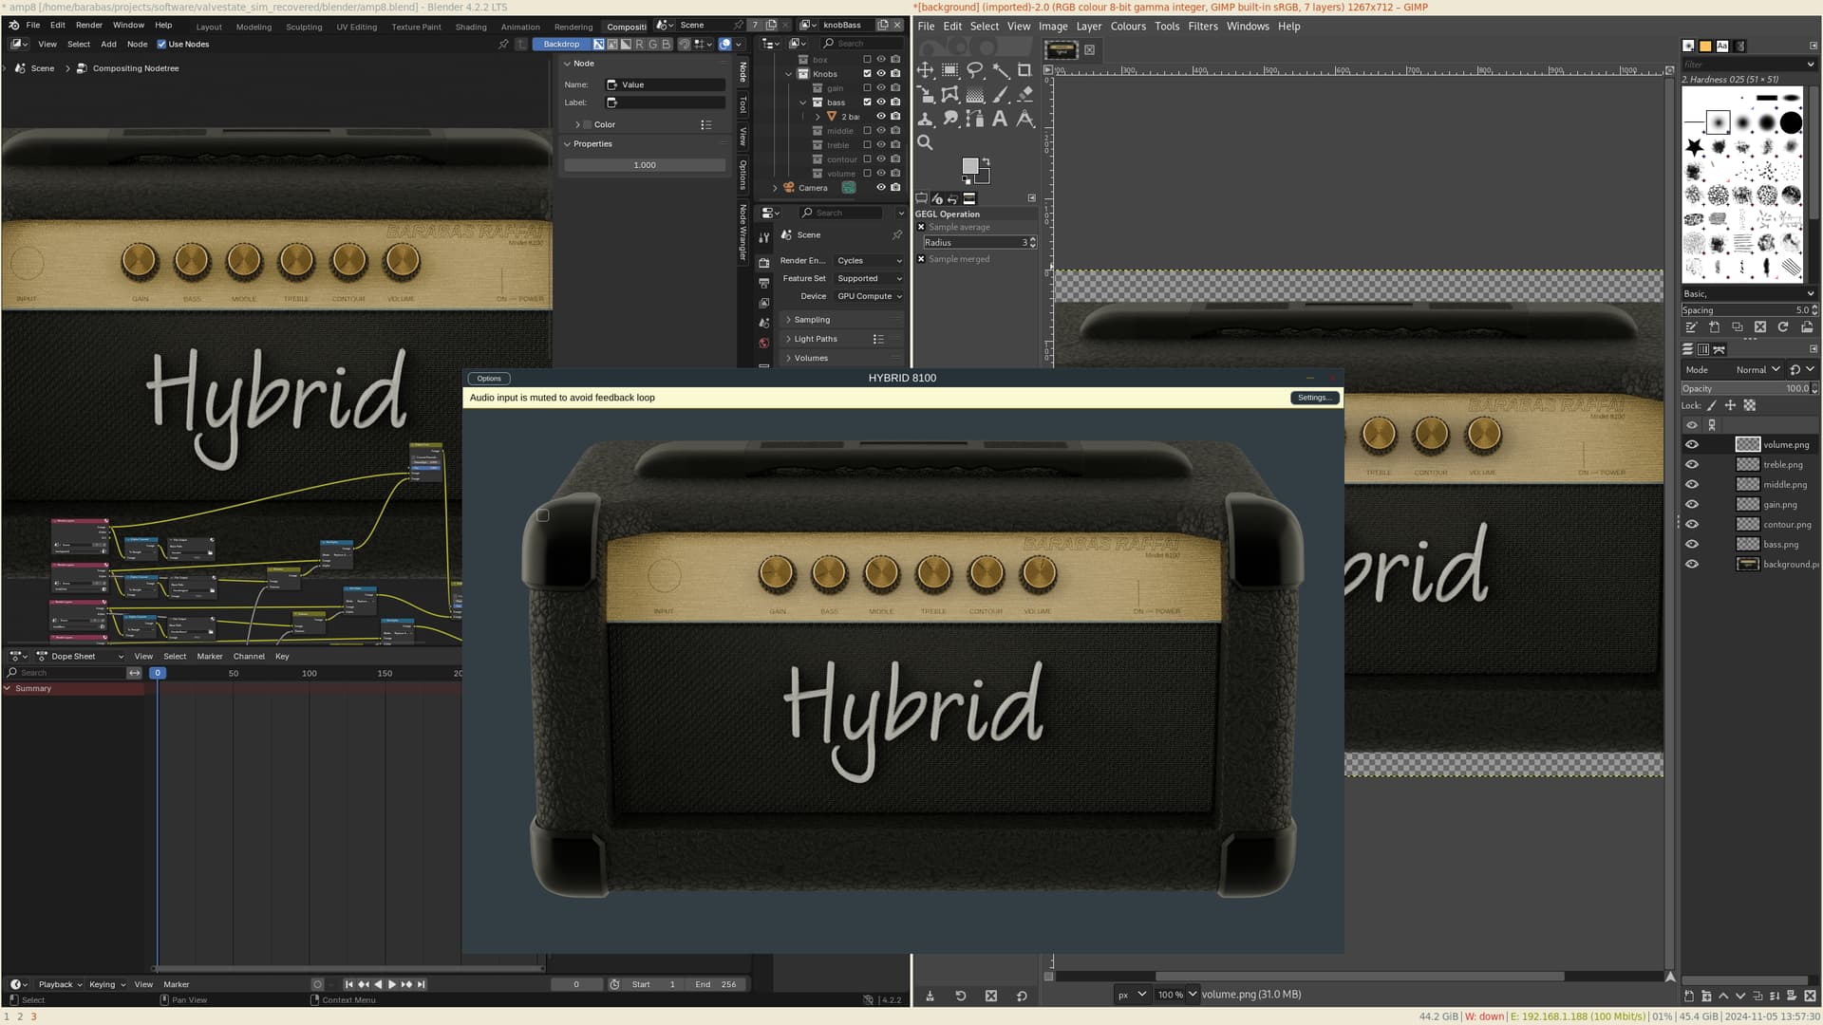Open the Render Engine Cycles dropdown
The width and height of the screenshot is (1823, 1025).
(869, 260)
